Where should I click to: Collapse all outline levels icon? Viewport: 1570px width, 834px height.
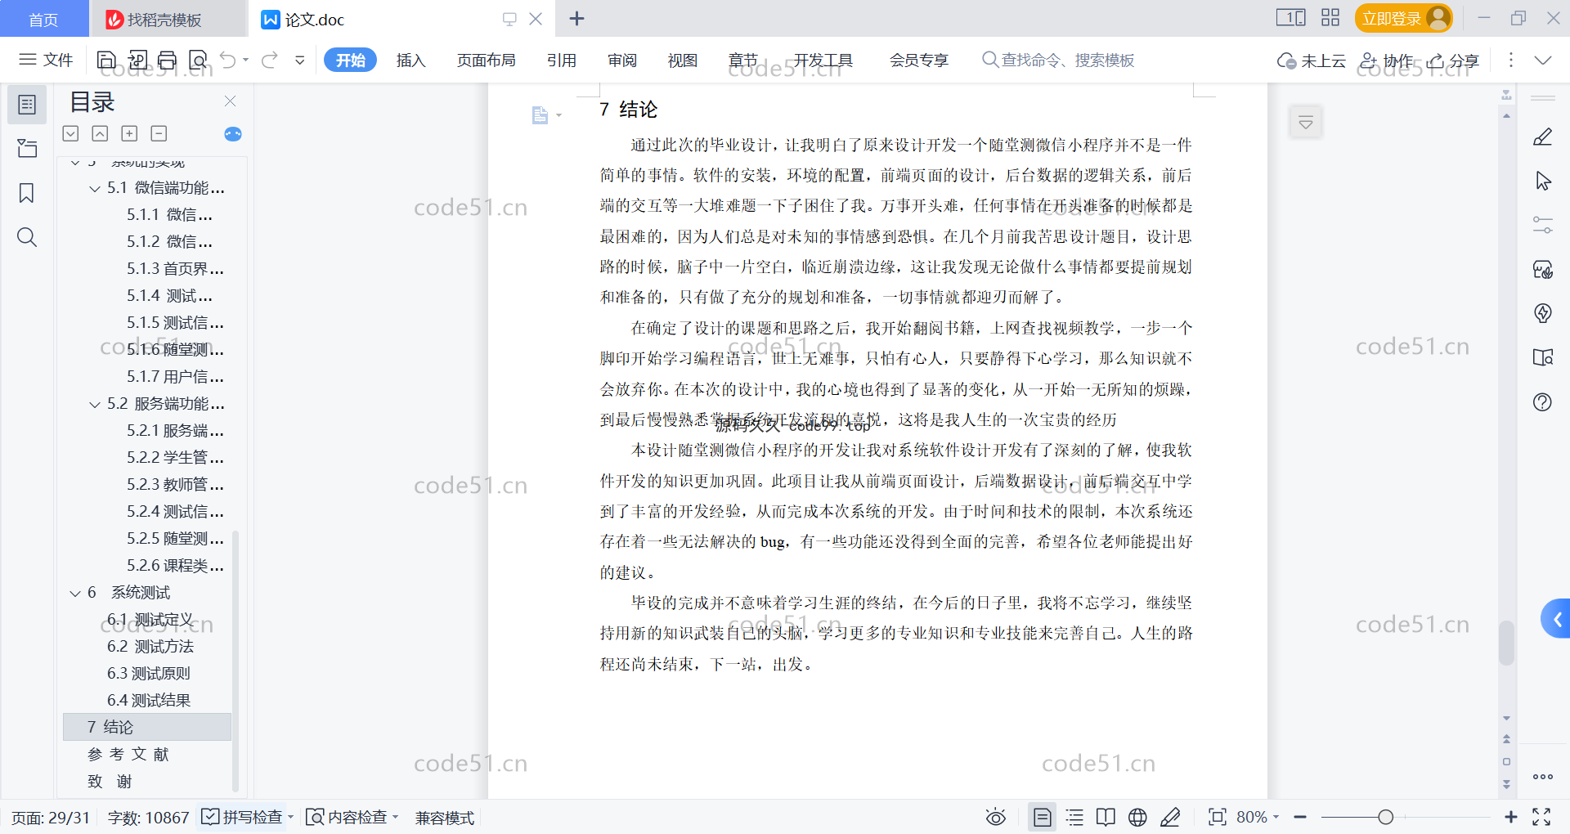(x=71, y=133)
